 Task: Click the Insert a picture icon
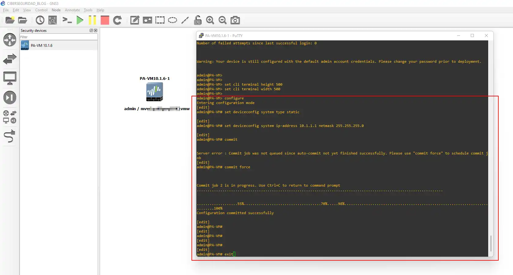point(147,20)
